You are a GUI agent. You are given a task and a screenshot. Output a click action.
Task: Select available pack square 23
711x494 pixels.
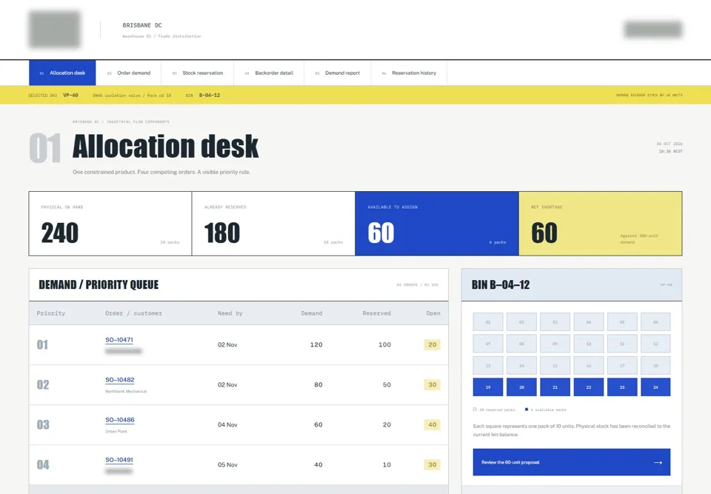click(x=622, y=387)
